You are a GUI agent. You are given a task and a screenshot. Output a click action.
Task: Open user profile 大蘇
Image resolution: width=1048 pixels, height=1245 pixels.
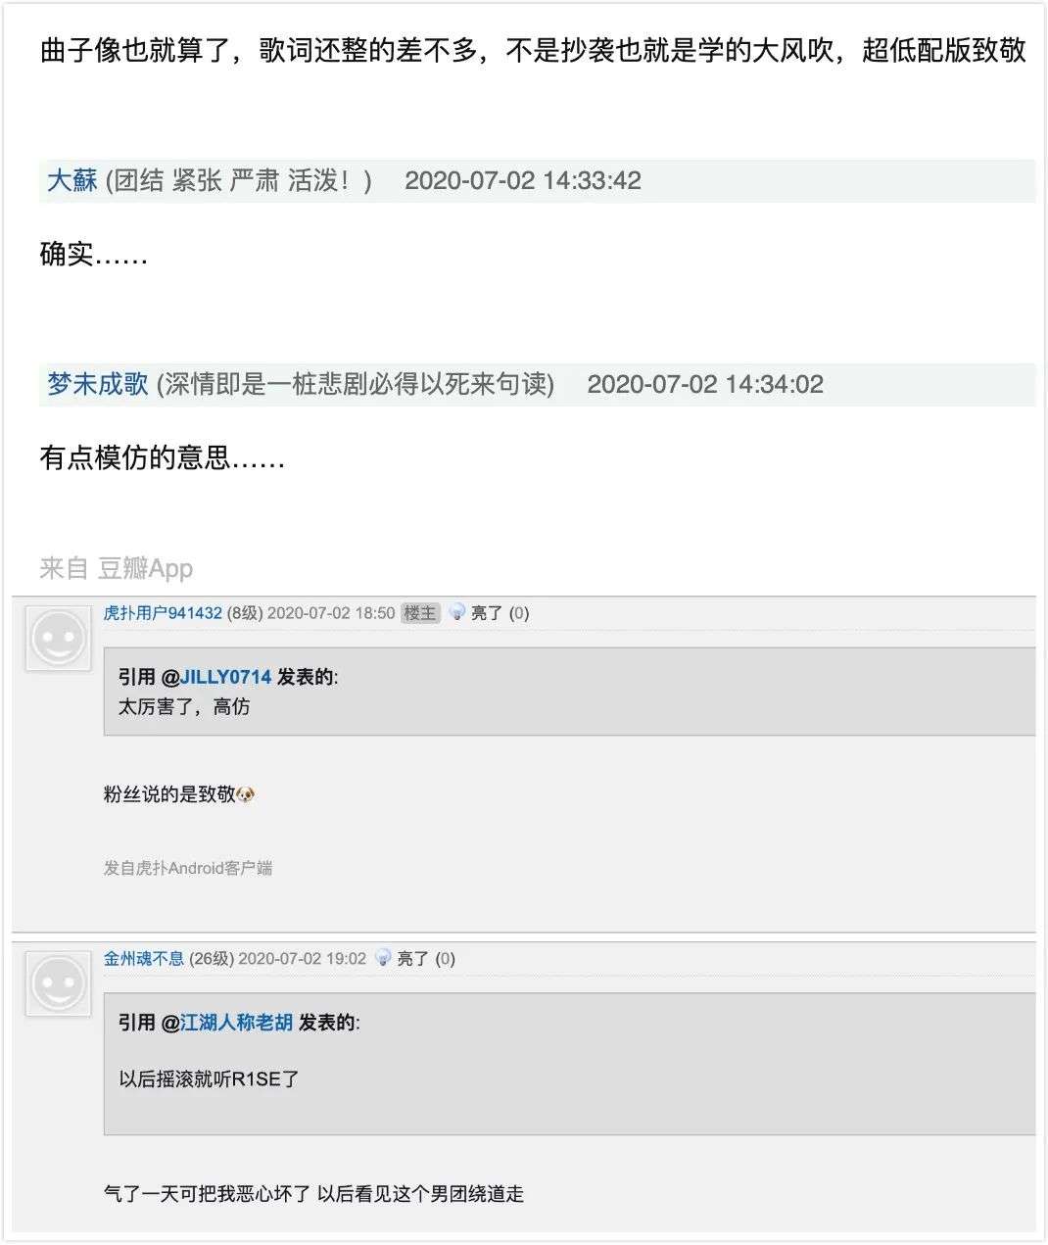pos(72,181)
